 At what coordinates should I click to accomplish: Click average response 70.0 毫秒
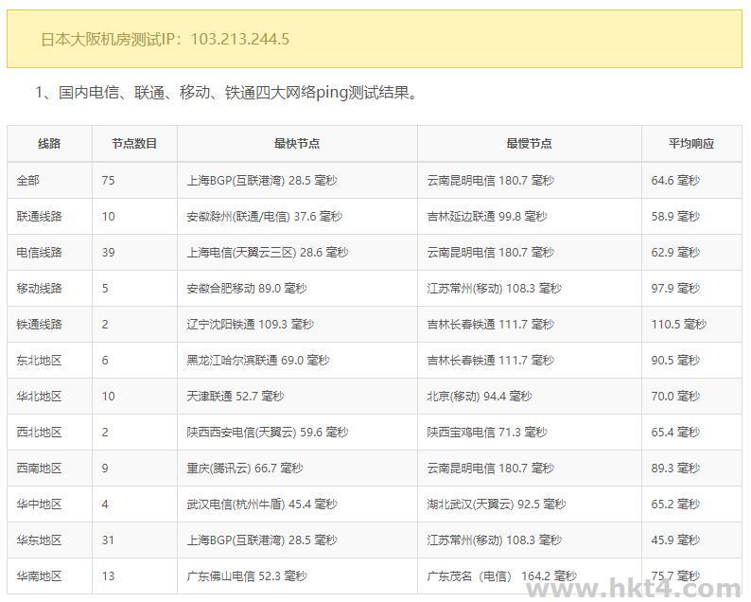pyautogui.click(x=675, y=396)
